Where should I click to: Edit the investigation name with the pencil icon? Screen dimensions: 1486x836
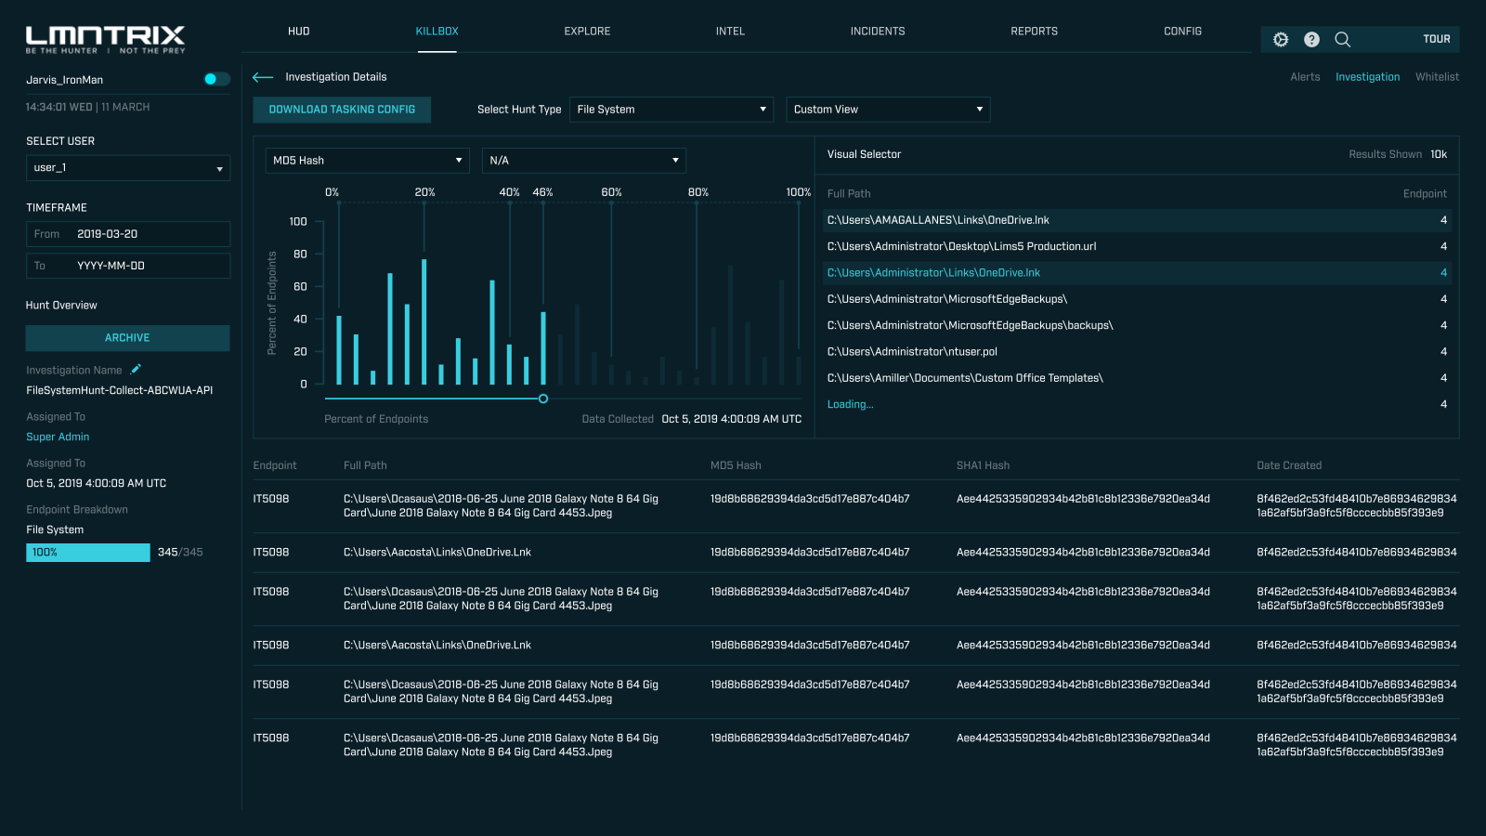(x=136, y=369)
